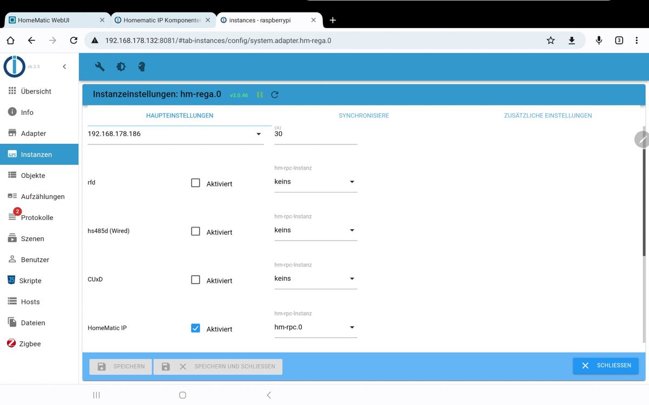Click the browser forward arrow
This screenshot has height=405, width=649.
52,41
